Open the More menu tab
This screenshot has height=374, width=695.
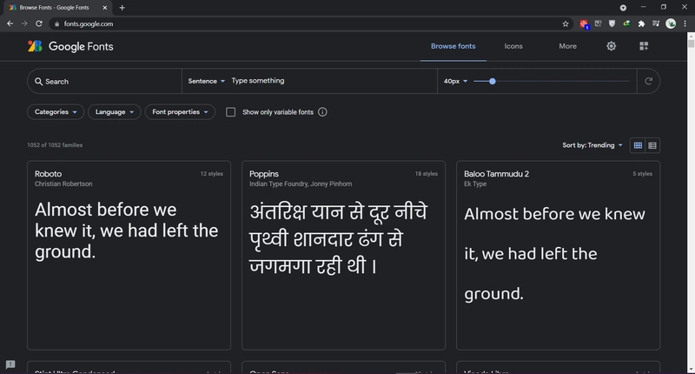coord(567,46)
